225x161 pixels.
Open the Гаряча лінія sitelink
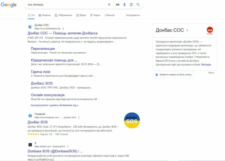[x=40, y=72]
